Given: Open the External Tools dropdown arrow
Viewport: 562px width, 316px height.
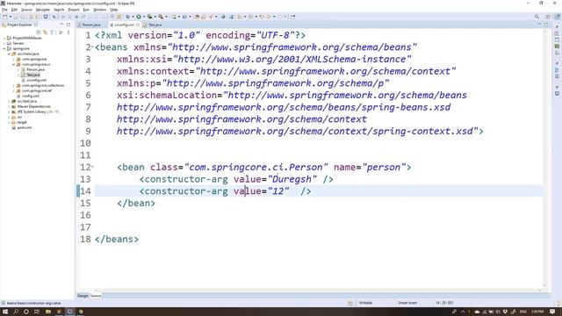Looking at the screenshot, I should pyautogui.click(x=166, y=17).
